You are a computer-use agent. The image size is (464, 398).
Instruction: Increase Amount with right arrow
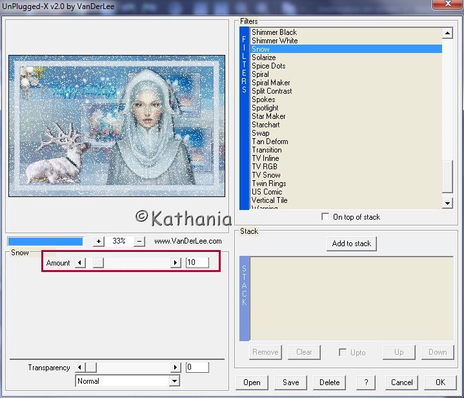176,262
